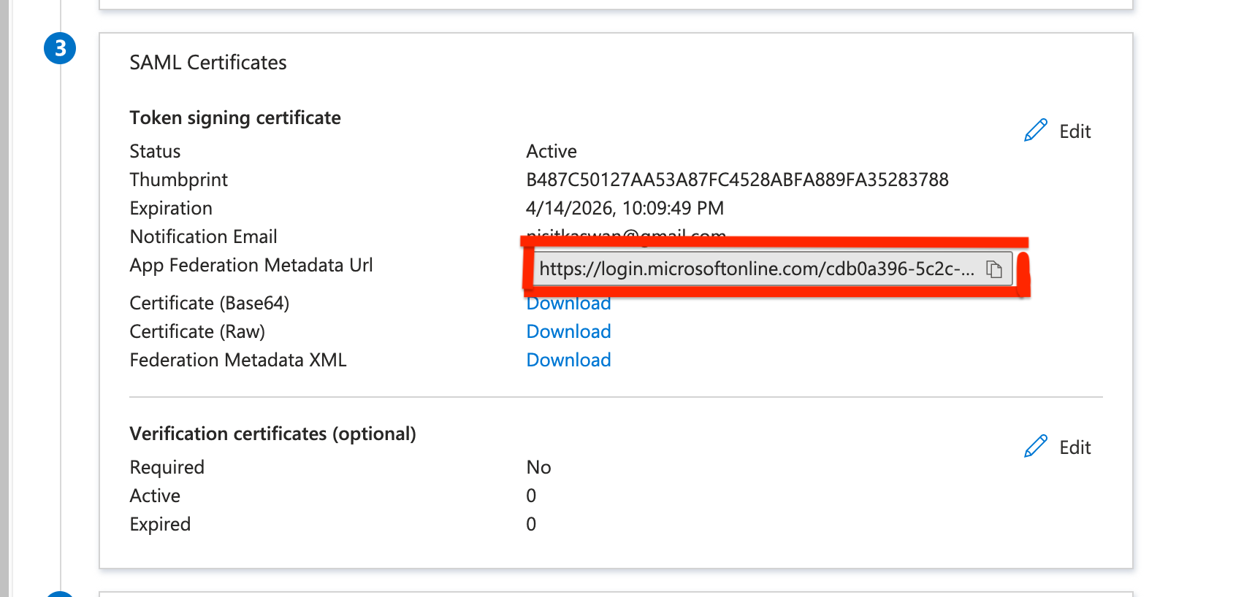Screen dimensions: 1252x597
Task: Click inside the login.microsoftonline.com URL field
Action: 756,269
